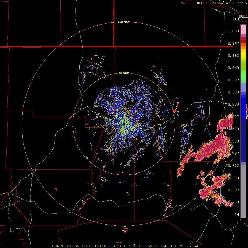The image size is (248, 248).
Task: Select the 1.000 legend value
Action: (x=233, y=31)
